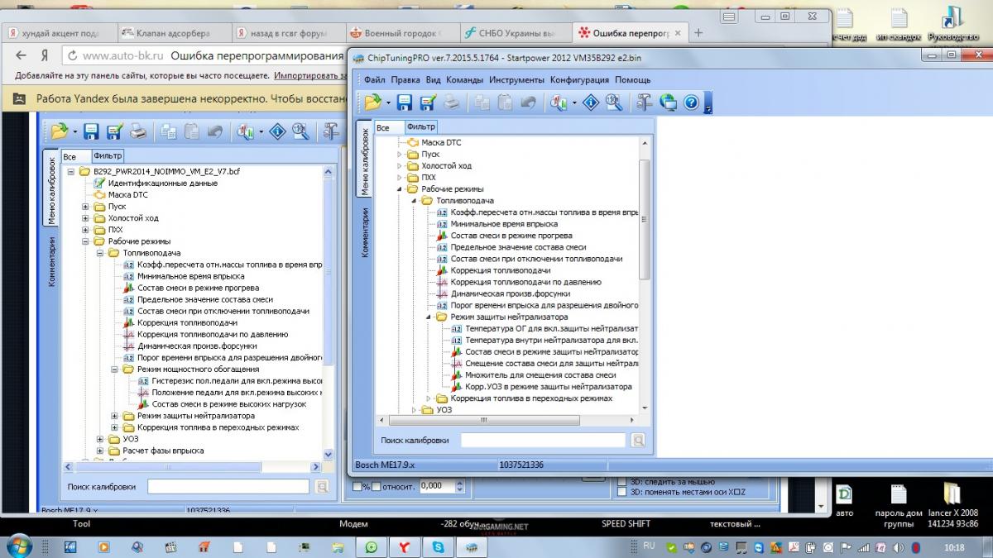993x558 pixels.
Task: Save file icon in background ChipTuningPRO window
Action: (x=91, y=131)
